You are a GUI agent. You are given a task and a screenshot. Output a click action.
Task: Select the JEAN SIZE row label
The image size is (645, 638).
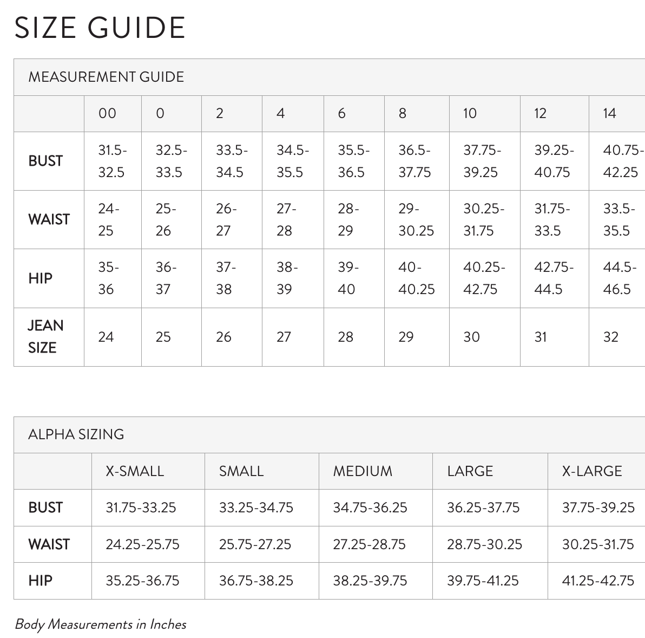click(x=45, y=337)
